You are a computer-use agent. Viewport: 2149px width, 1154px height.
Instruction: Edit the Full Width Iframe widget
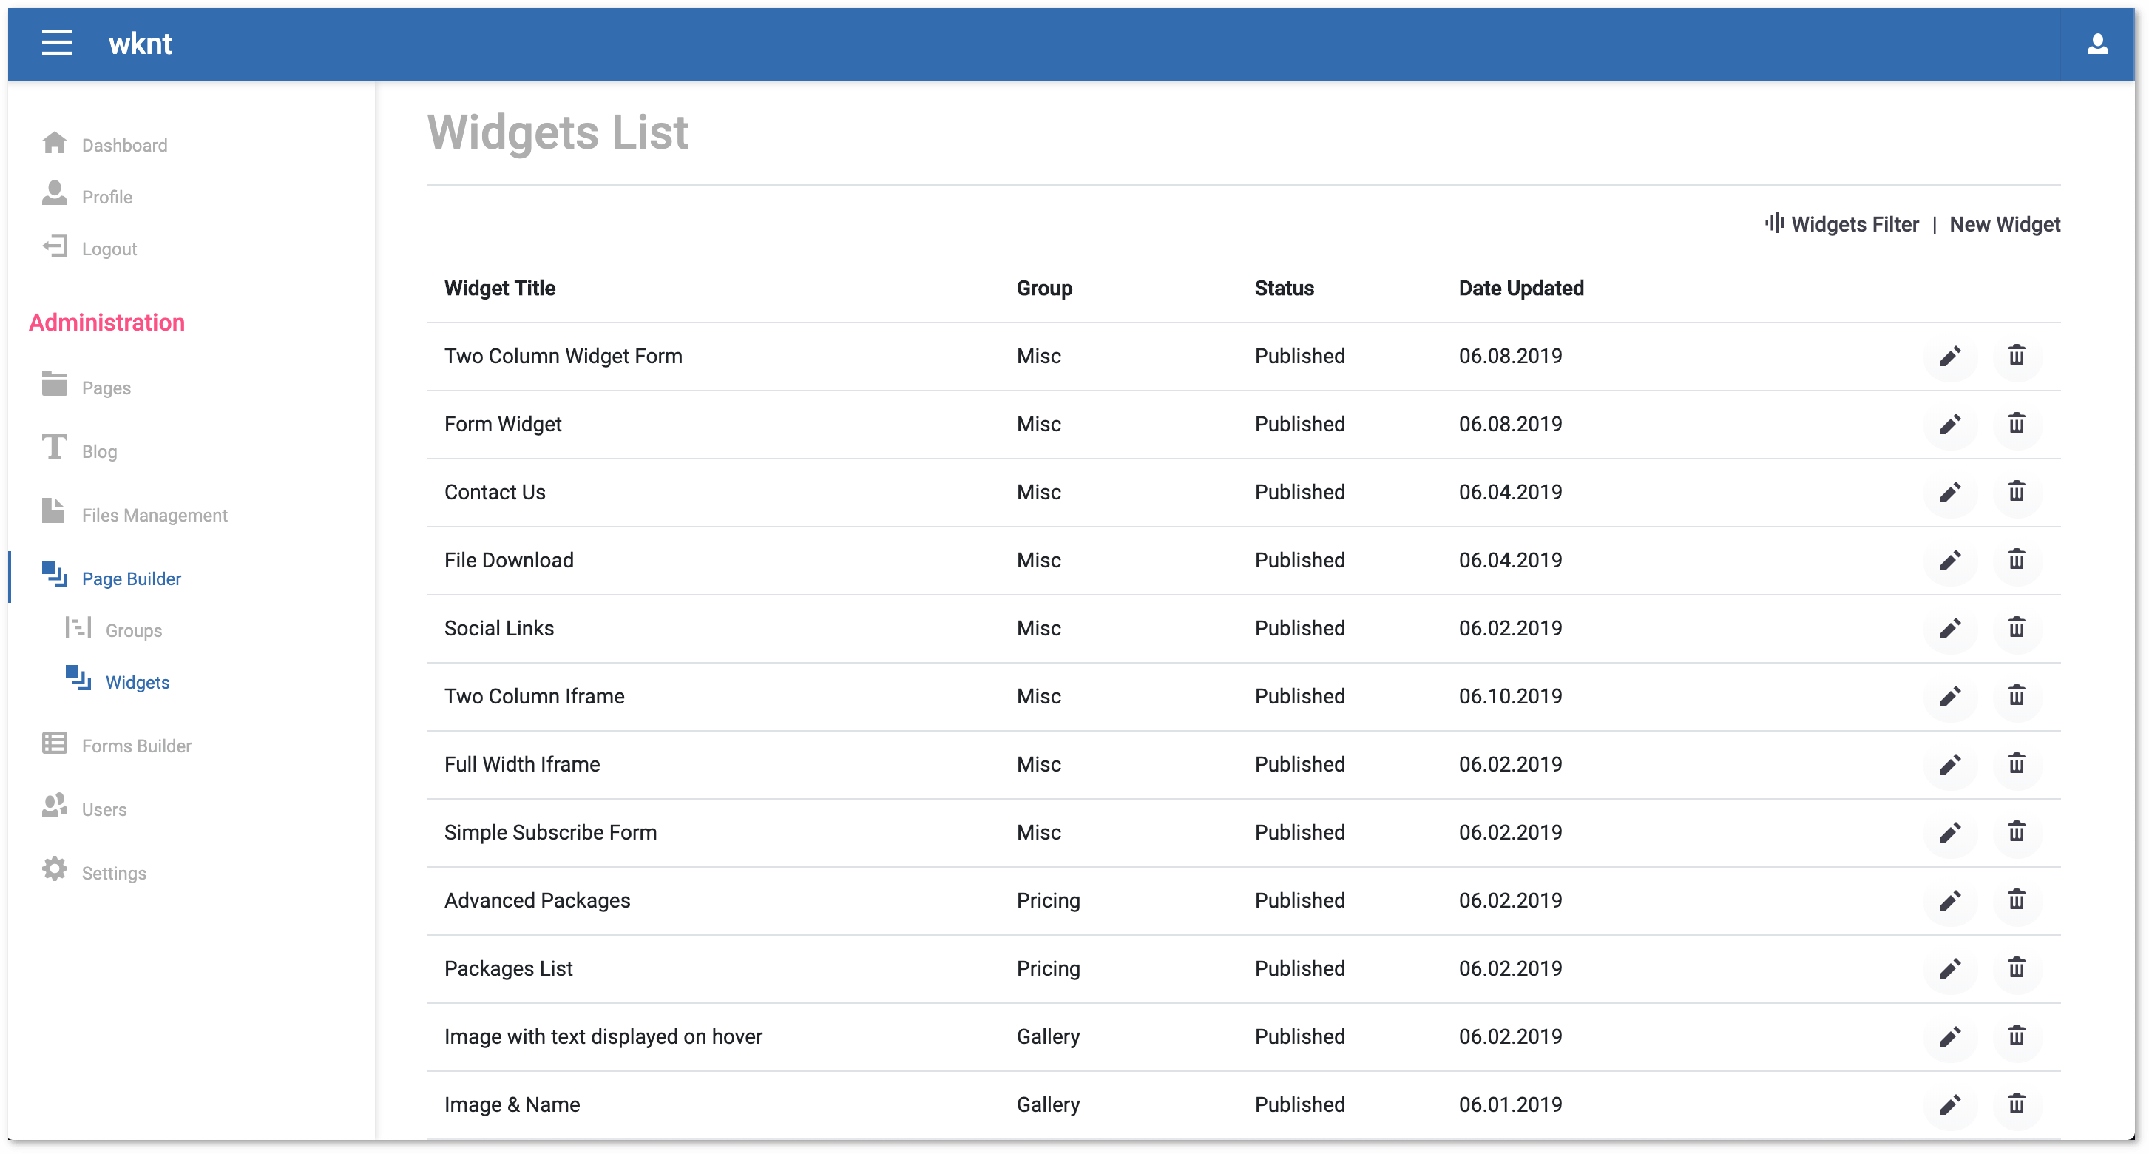tap(1949, 765)
